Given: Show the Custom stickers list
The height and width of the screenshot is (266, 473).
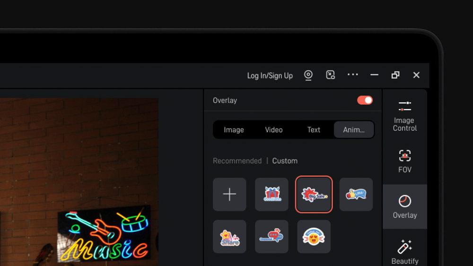Looking at the screenshot, I should [x=285, y=161].
